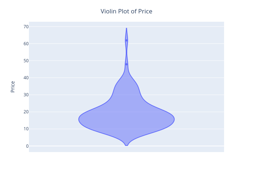Click the violin center at the 30 level
This screenshot has height=181, width=253.
126,95
